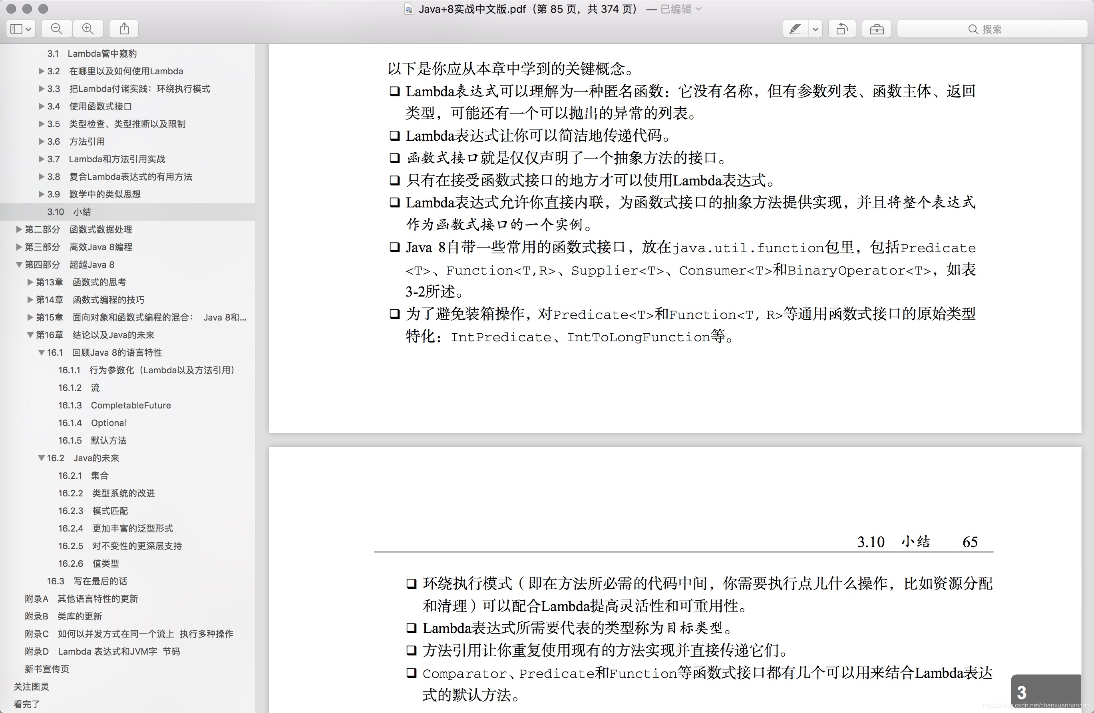Screen dimensions: 1094x713
Task: Open the sidebar view options button
Action: (x=21, y=29)
